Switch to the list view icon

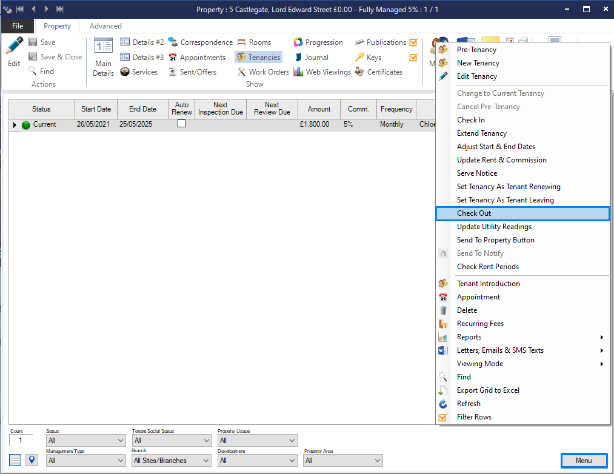click(16, 460)
